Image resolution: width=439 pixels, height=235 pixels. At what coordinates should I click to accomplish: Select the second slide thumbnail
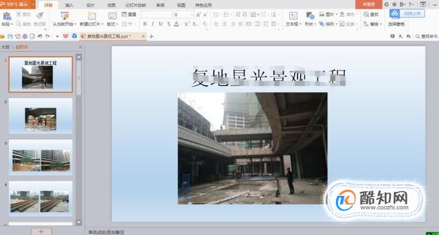[x=41, y=116]
